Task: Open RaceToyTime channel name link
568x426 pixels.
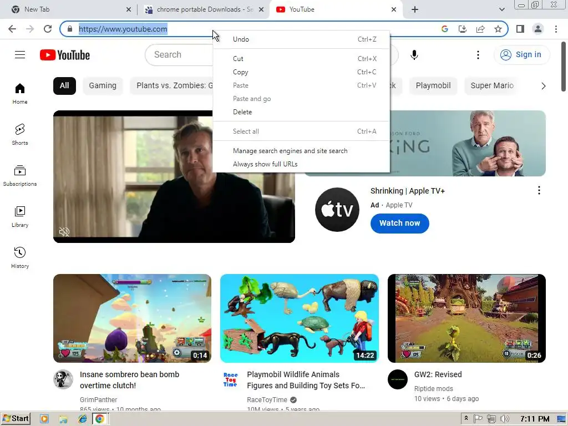Action: click(267, 400)
